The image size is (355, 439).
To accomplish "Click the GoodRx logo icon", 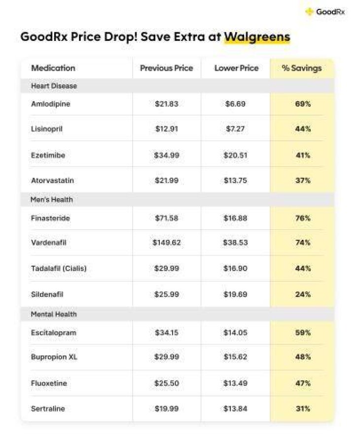I will 309,12.
